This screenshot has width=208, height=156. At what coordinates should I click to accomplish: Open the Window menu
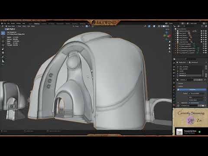coord(19,23)
